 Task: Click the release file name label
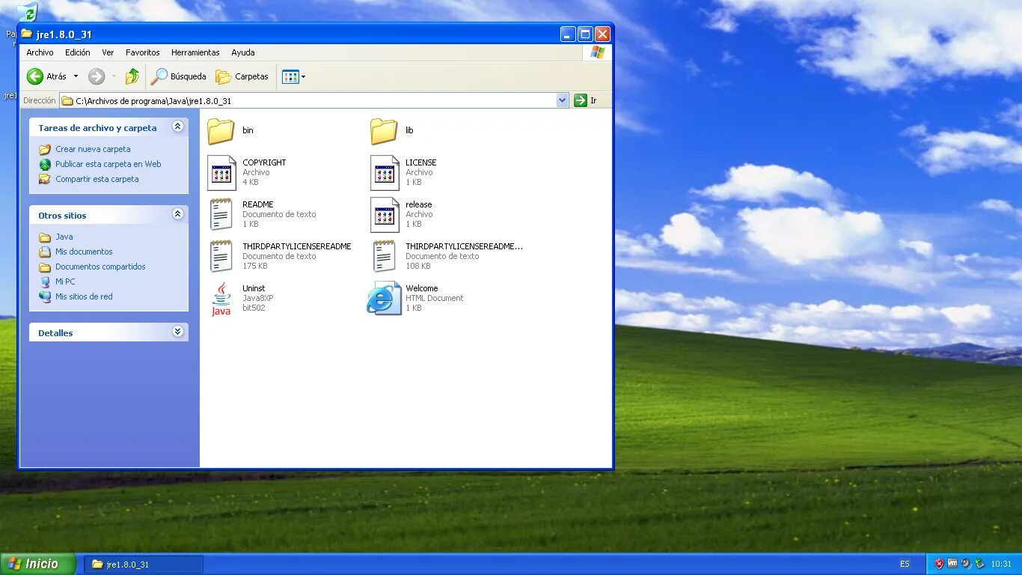(419, 204)
